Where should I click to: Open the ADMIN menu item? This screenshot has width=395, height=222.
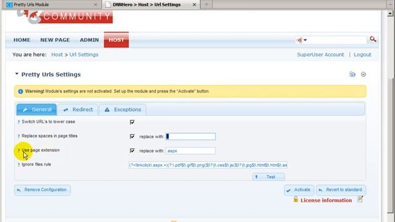tap(89, 40)
